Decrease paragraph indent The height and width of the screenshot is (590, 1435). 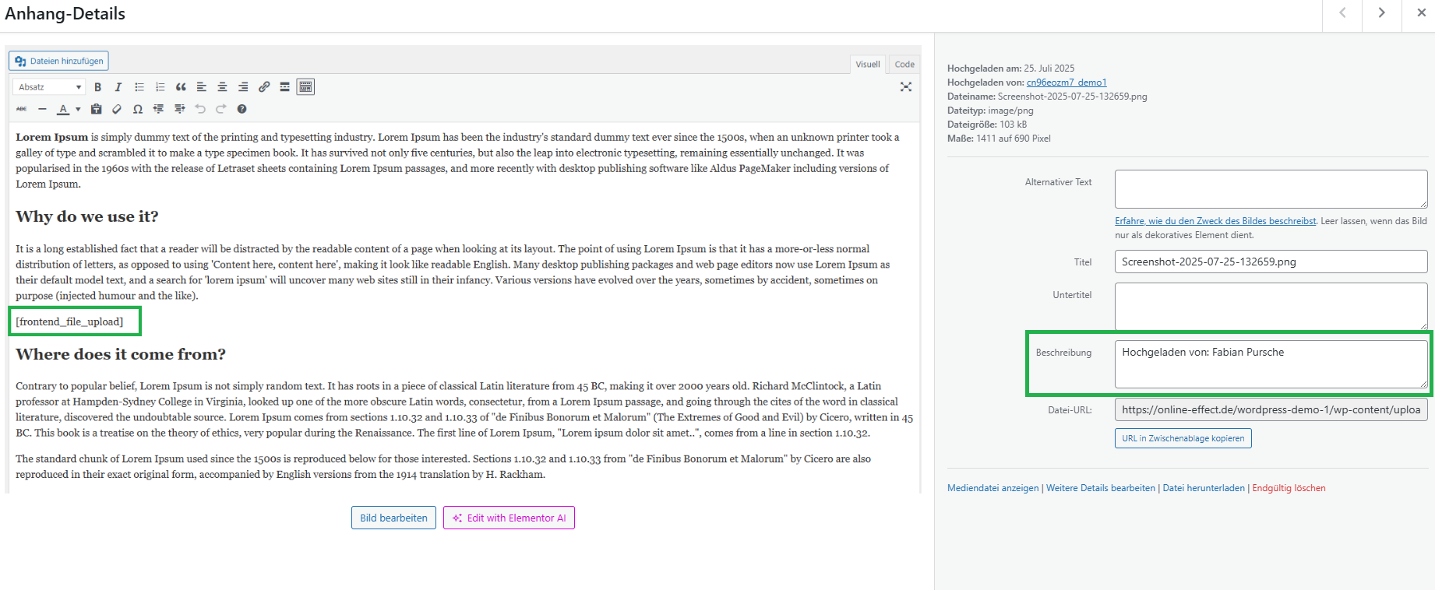pyautogui.click(x=159, y=109)
